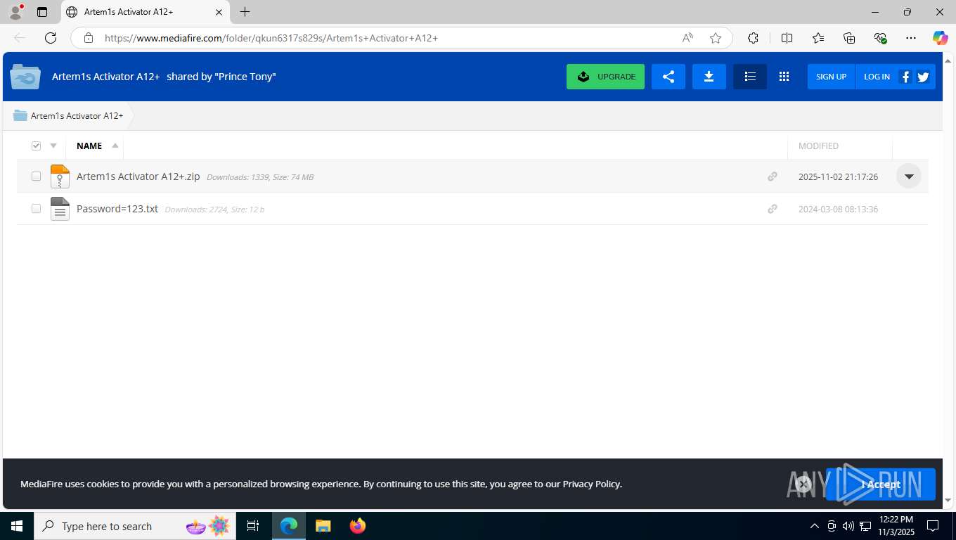Viewport: 956px width, 540px height.
Task: Toggle the select all files checkbox
Action: point(36,146)
